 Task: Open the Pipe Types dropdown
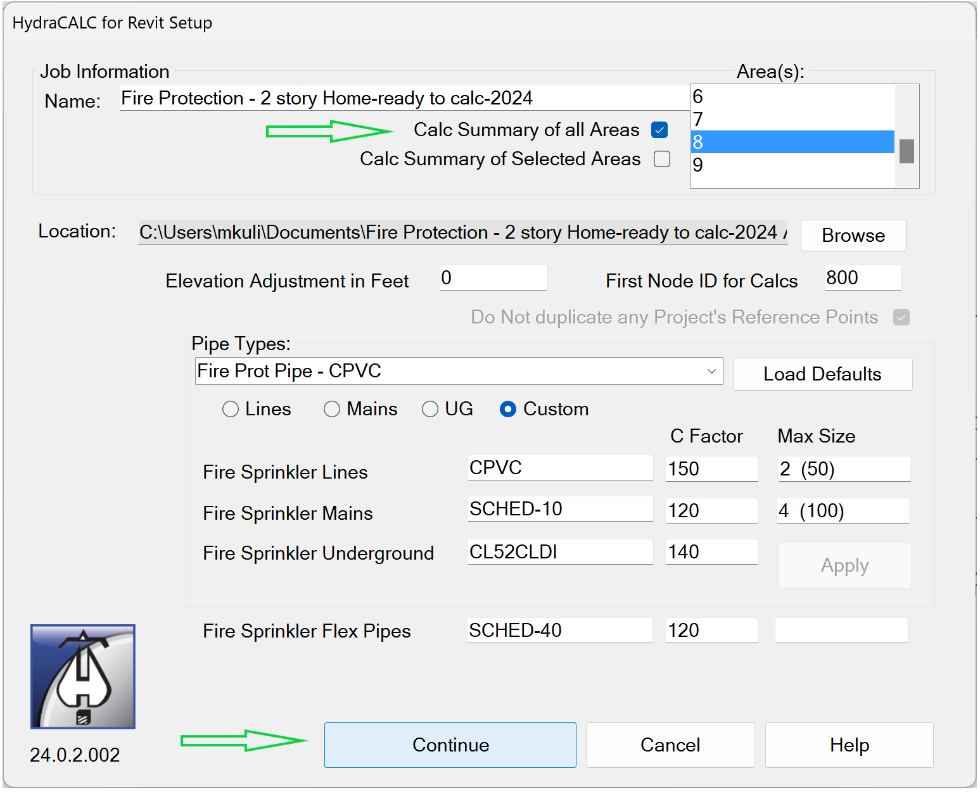459,371
